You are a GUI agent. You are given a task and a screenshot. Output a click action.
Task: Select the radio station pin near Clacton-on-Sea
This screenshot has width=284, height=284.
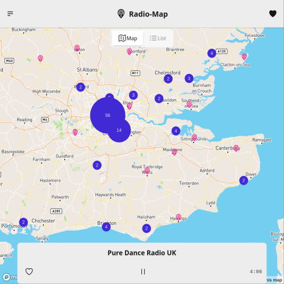tap(244, 56)
